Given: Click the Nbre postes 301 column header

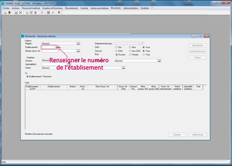Looking at the screenshot, I should pos(143,88).
